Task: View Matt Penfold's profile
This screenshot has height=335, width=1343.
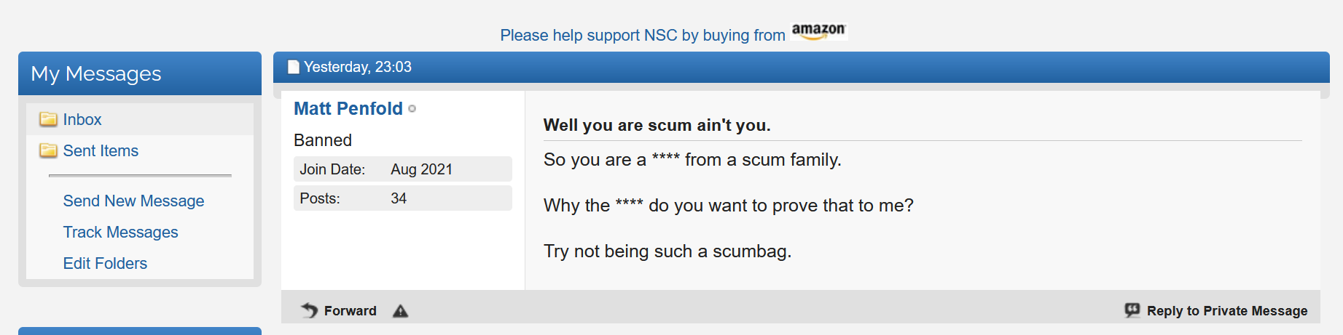Action: click(348, 108)
